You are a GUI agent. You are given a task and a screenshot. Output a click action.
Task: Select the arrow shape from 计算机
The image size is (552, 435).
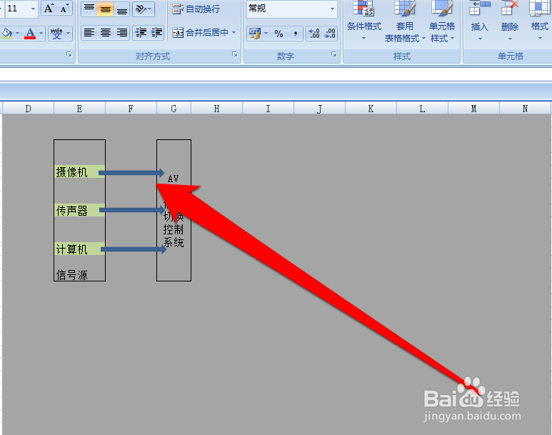[134, 249]
